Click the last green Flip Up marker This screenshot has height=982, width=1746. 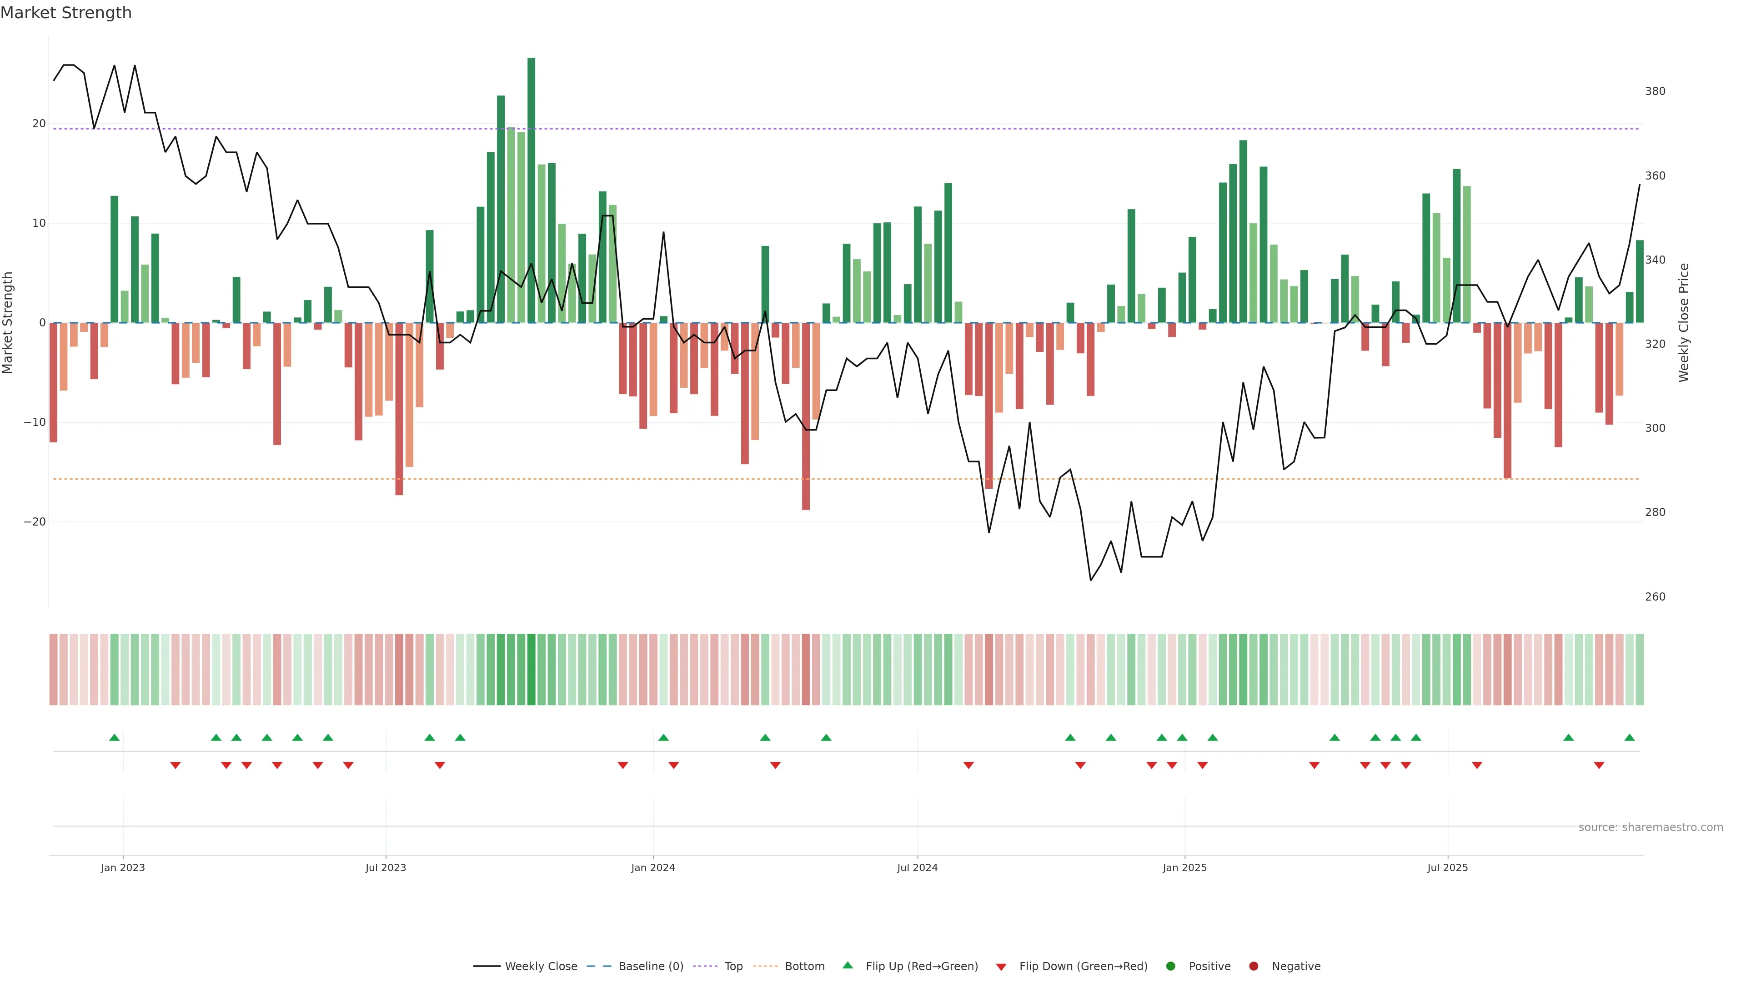pos(1630,737)
